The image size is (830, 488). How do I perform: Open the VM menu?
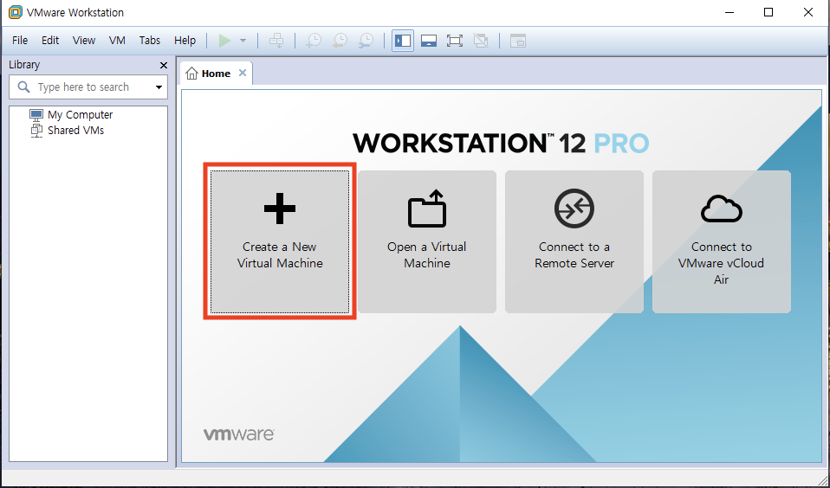117,40
